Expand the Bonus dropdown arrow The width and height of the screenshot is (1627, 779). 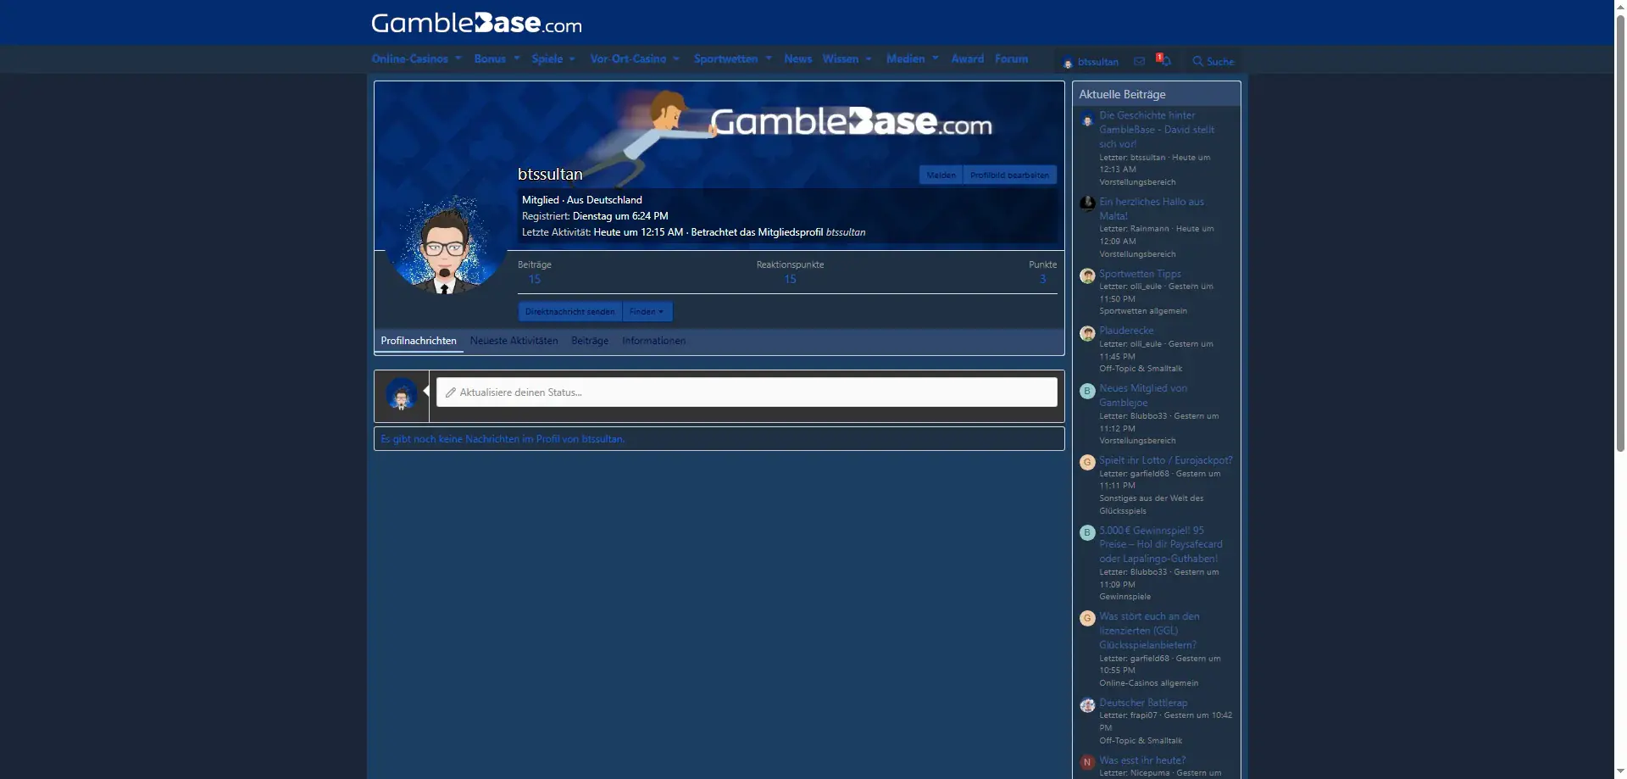(x=517, y=58)
